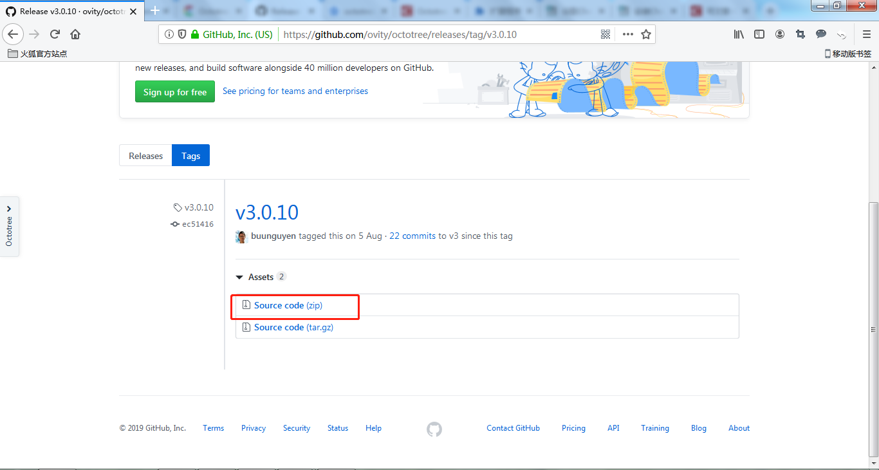Click the undo arrow toolbar icon
The height and width of the screenshot is (470, 879).
pyautogui.click(x=842, y=35)
